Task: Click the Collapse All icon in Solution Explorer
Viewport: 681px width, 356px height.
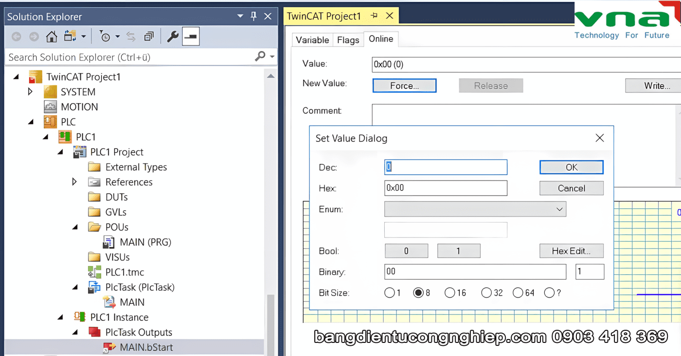Action: click(149, 36)
